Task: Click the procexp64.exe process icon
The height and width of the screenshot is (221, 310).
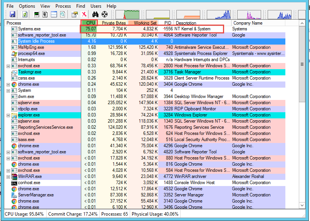Action: coord(14,53)
